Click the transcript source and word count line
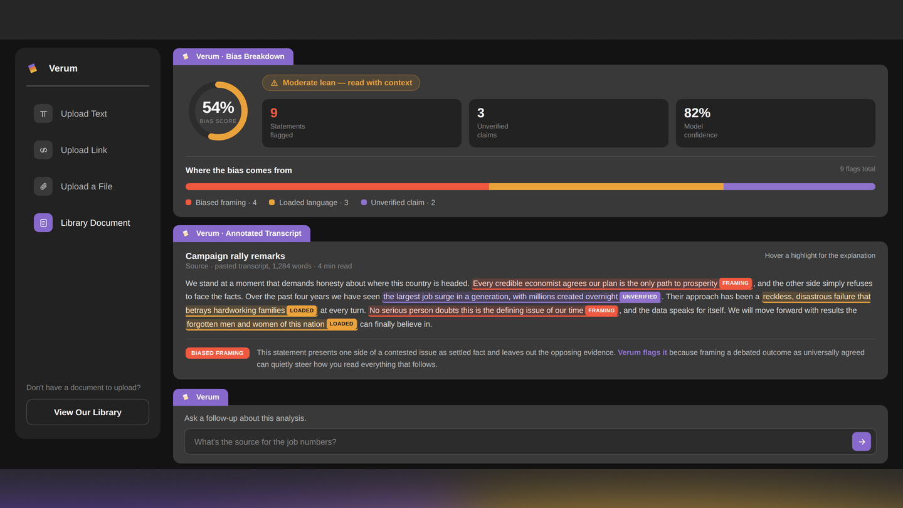The image size is (903, 508). (x=268, y=267)
